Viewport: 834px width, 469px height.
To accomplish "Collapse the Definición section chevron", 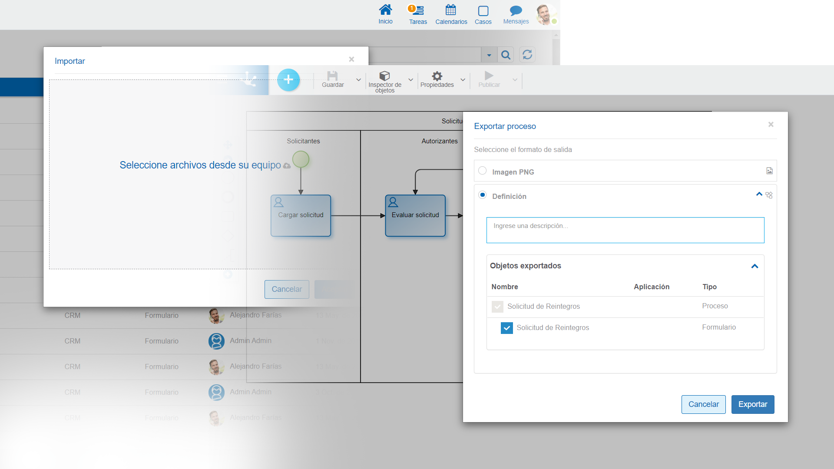I will point(759,194).
